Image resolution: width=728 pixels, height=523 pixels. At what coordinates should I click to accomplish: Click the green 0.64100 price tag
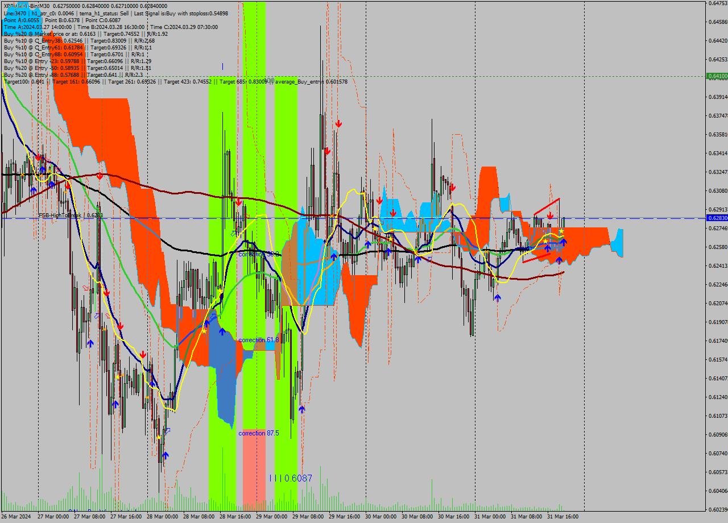(x=717, y=76)
